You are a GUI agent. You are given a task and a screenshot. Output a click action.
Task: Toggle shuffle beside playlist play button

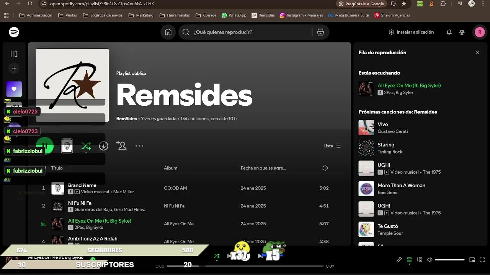86,146
